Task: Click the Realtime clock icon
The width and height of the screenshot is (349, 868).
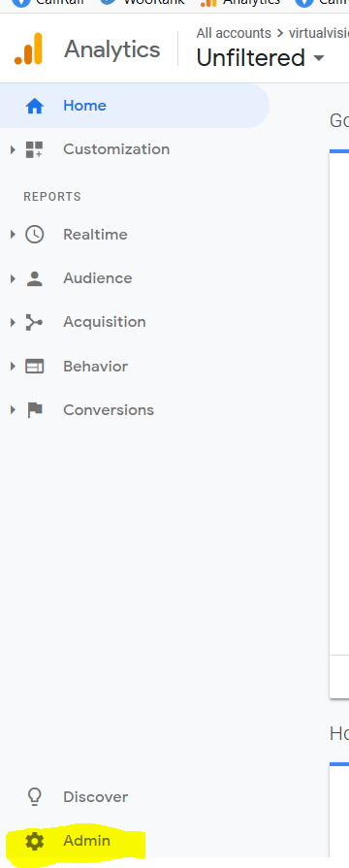Action: 34,235
